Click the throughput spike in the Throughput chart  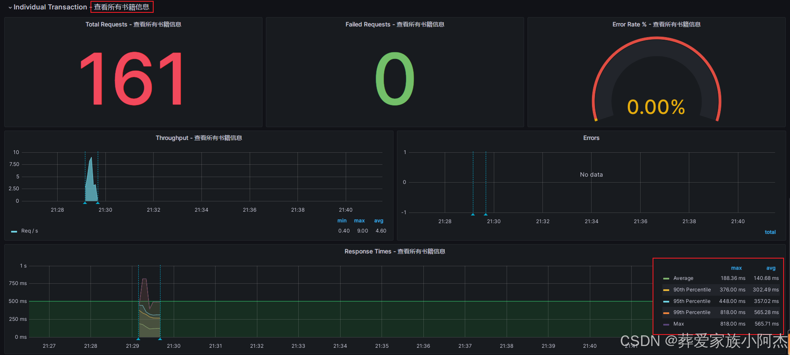[x=91, y=179]
